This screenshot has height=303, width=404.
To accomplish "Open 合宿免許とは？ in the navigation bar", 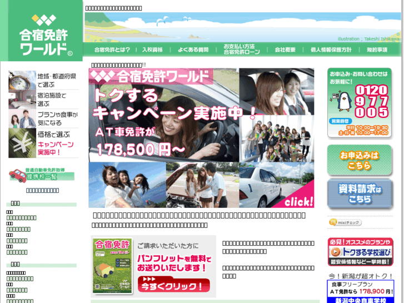I will [x=112, y=49].
